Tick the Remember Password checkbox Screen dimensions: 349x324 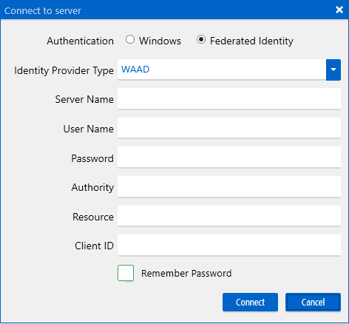126,273
